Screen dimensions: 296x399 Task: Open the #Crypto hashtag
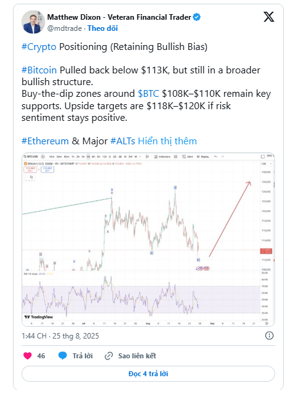[39, 47]
